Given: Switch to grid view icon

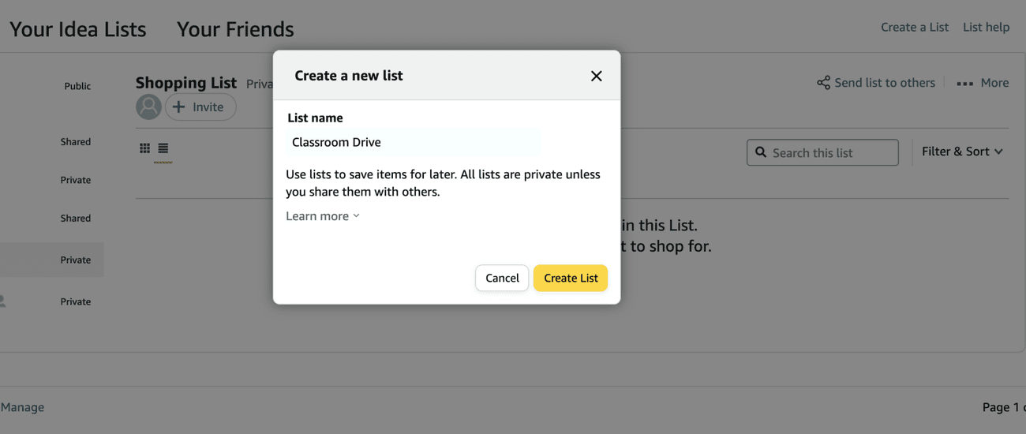Looking at the screenshot, I should click(144, 148).
